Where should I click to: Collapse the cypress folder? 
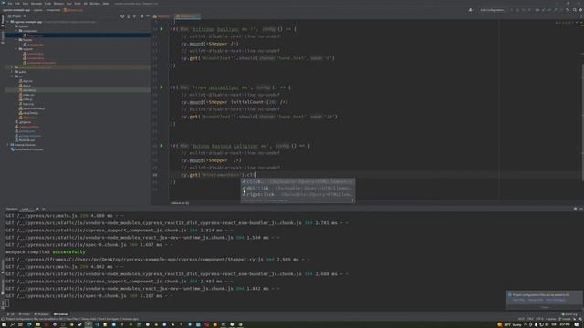12,26
